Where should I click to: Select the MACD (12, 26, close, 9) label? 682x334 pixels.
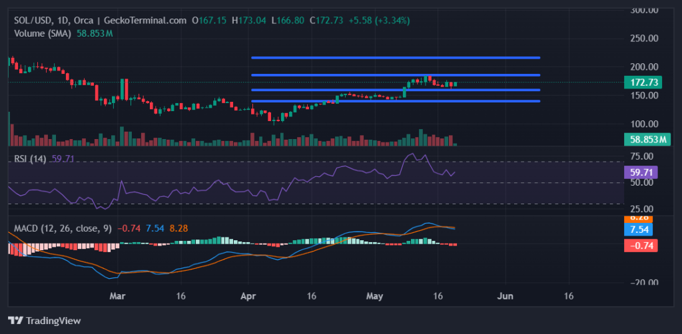point(63,228)
